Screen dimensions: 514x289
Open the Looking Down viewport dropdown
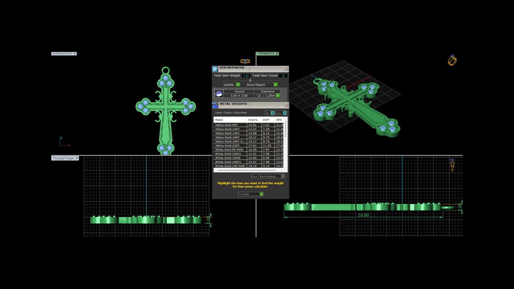(75, 54)
